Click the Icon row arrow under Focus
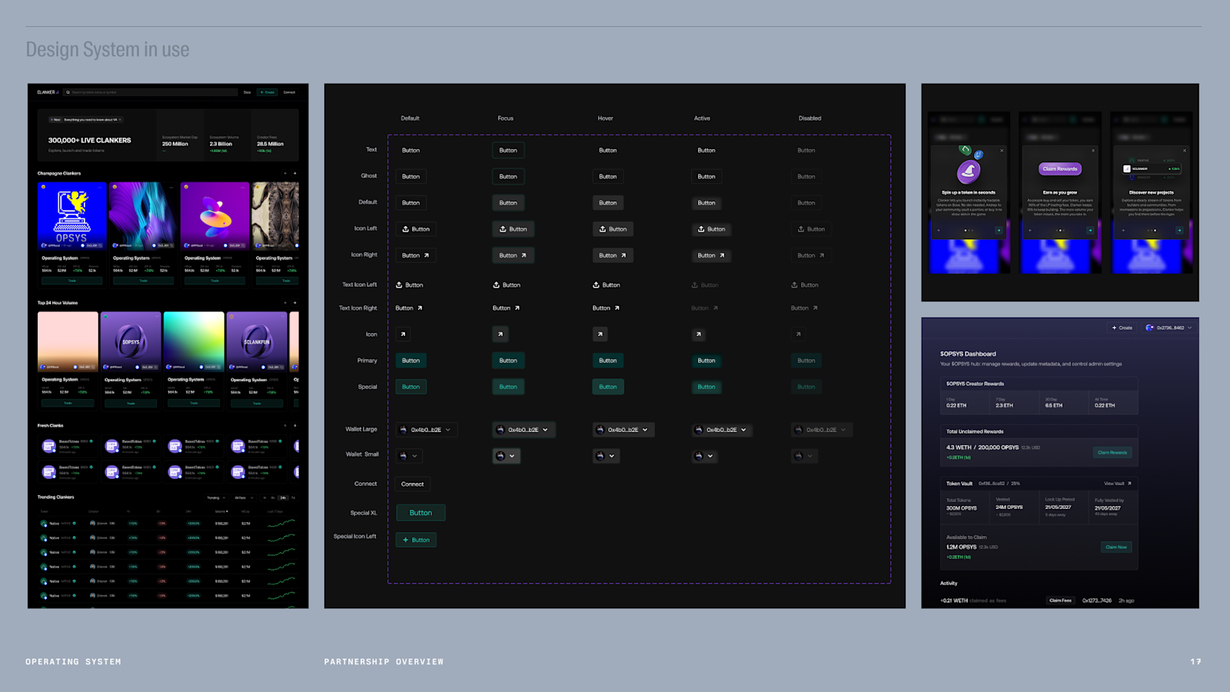This screenshot has width=1230, height=692. click(x=500, y=334)
